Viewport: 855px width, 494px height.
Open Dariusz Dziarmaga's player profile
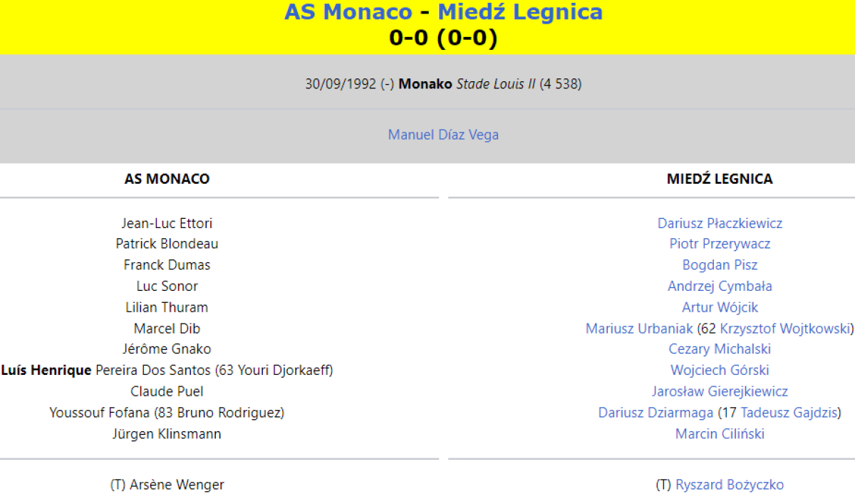(x=654, y=413)
